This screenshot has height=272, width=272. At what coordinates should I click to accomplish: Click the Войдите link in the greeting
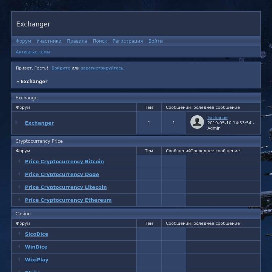point(61,68)
